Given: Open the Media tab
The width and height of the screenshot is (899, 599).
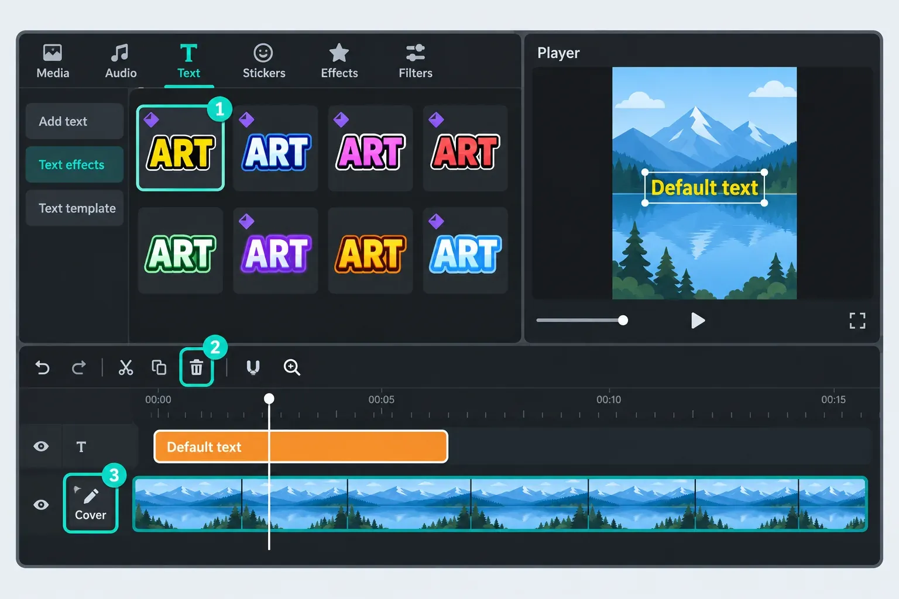Looking at the screenshot, I should 53,61.
